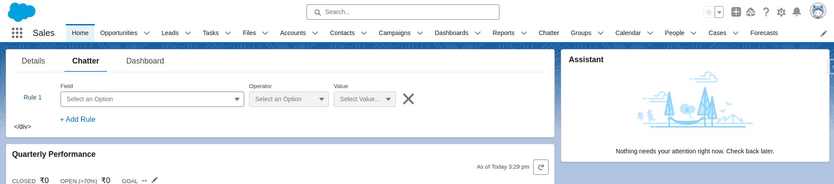Viewport: 834px width, 184px height.
Task: Remove Rule 1 with X icon
Action: click(409, 99)
